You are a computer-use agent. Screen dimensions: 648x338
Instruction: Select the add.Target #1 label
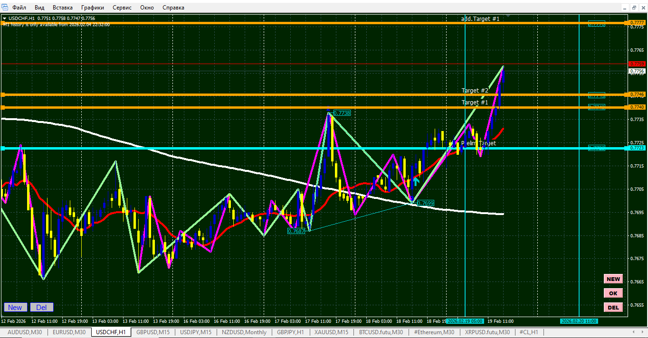click(480, 19)
